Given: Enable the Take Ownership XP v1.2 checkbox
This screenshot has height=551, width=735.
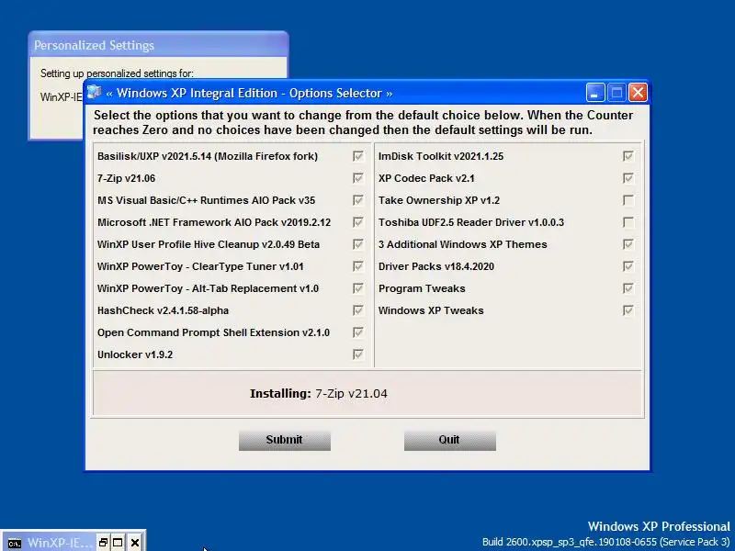Looking at the screenshot, I should click(x=628, y=200).
